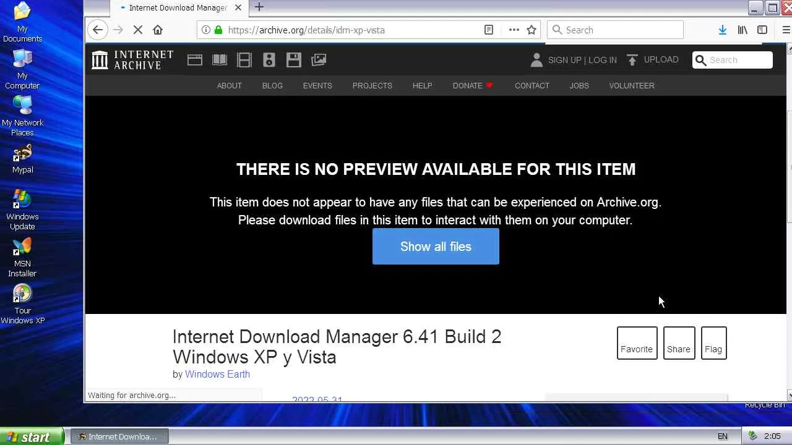Go back to the previous page
The width and height of the screenshot is (792, 445).
point(98,30)
